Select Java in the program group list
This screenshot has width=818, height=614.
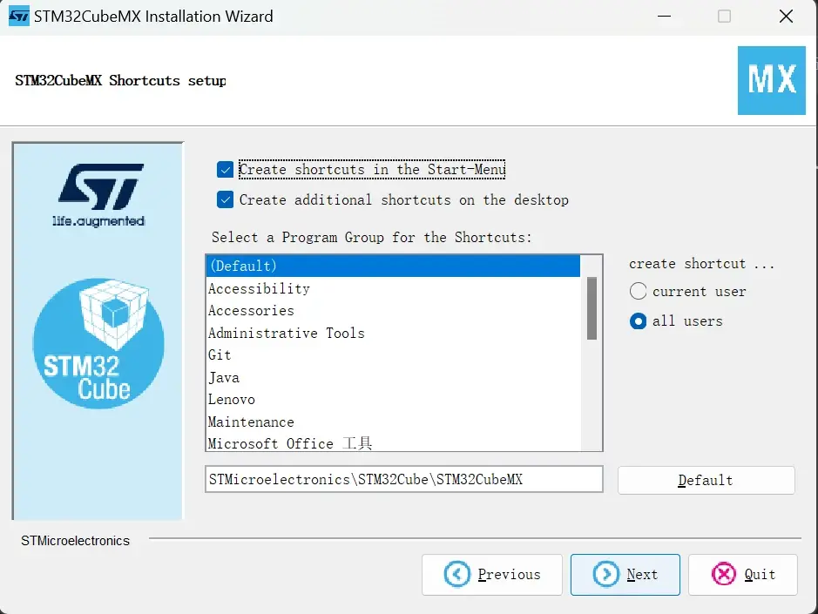(x=394, y=378)
